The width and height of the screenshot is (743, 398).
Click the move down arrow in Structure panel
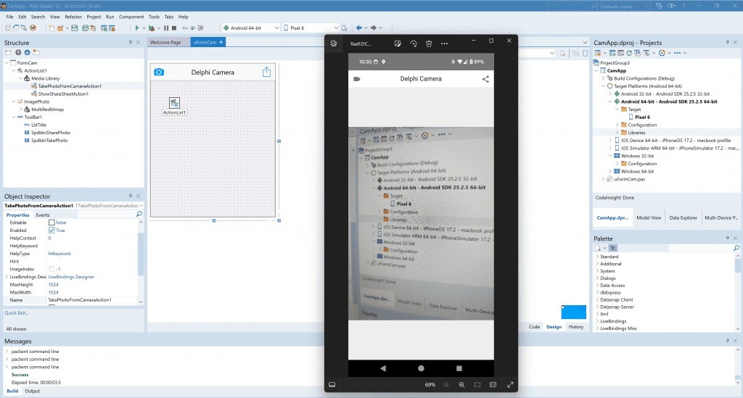pyautogui.click(x=27, y=52)
